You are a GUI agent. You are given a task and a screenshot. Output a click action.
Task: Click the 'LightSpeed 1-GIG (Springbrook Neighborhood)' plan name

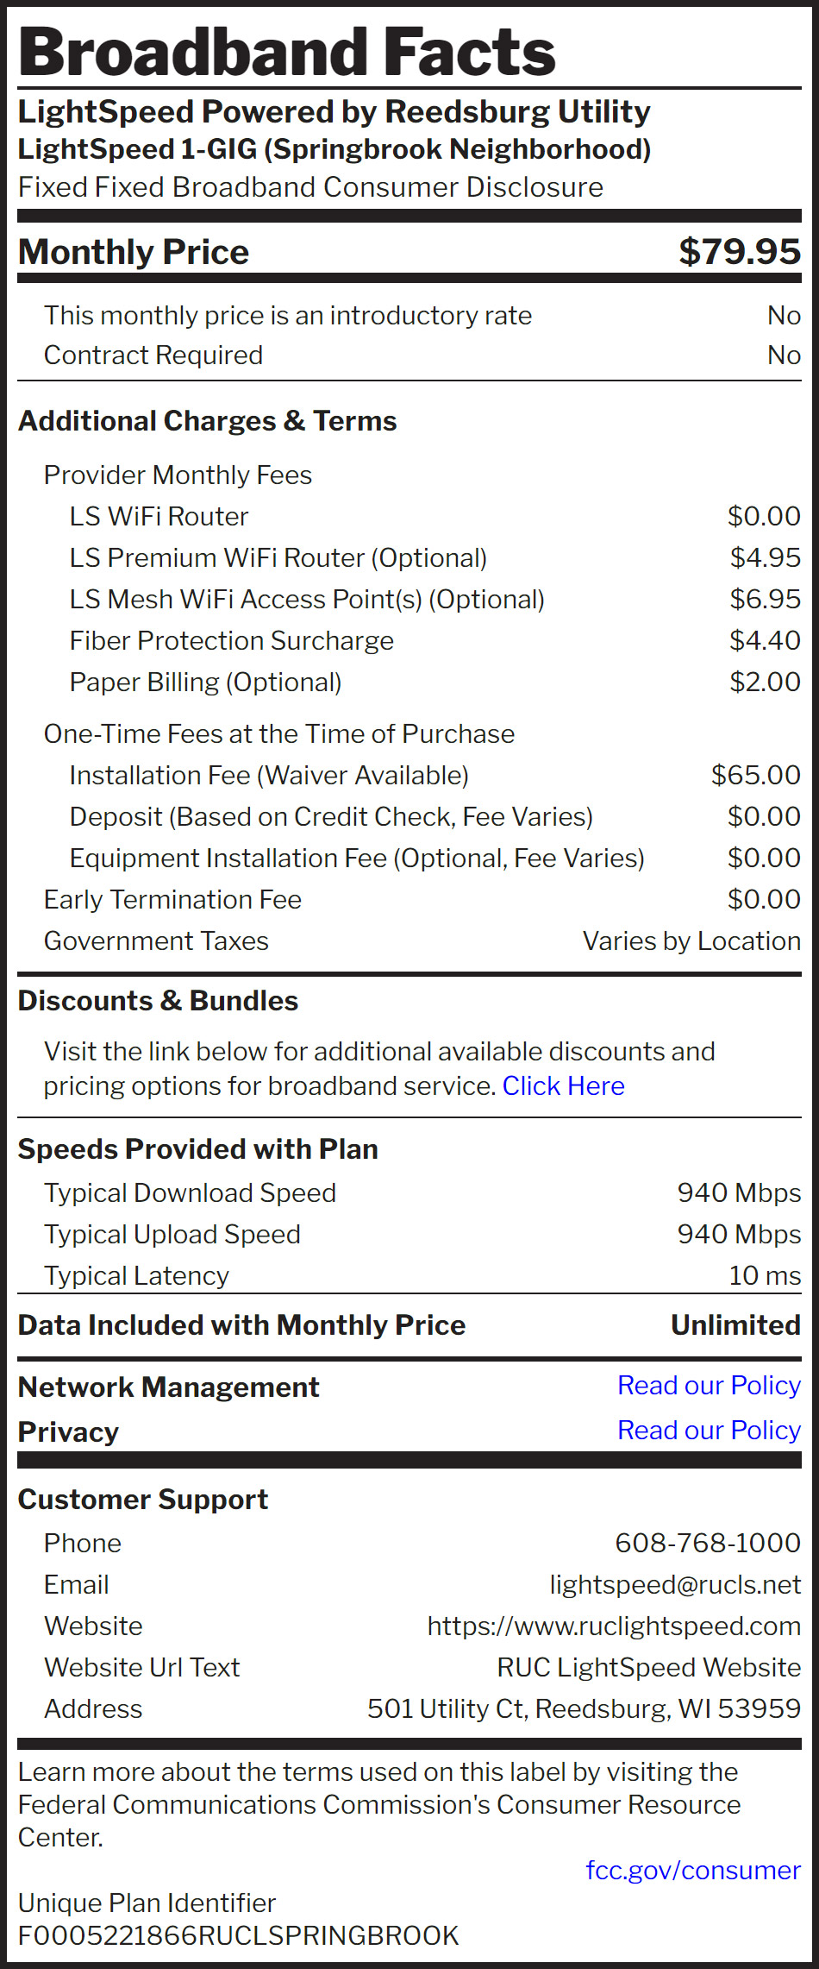click(334, 149)
